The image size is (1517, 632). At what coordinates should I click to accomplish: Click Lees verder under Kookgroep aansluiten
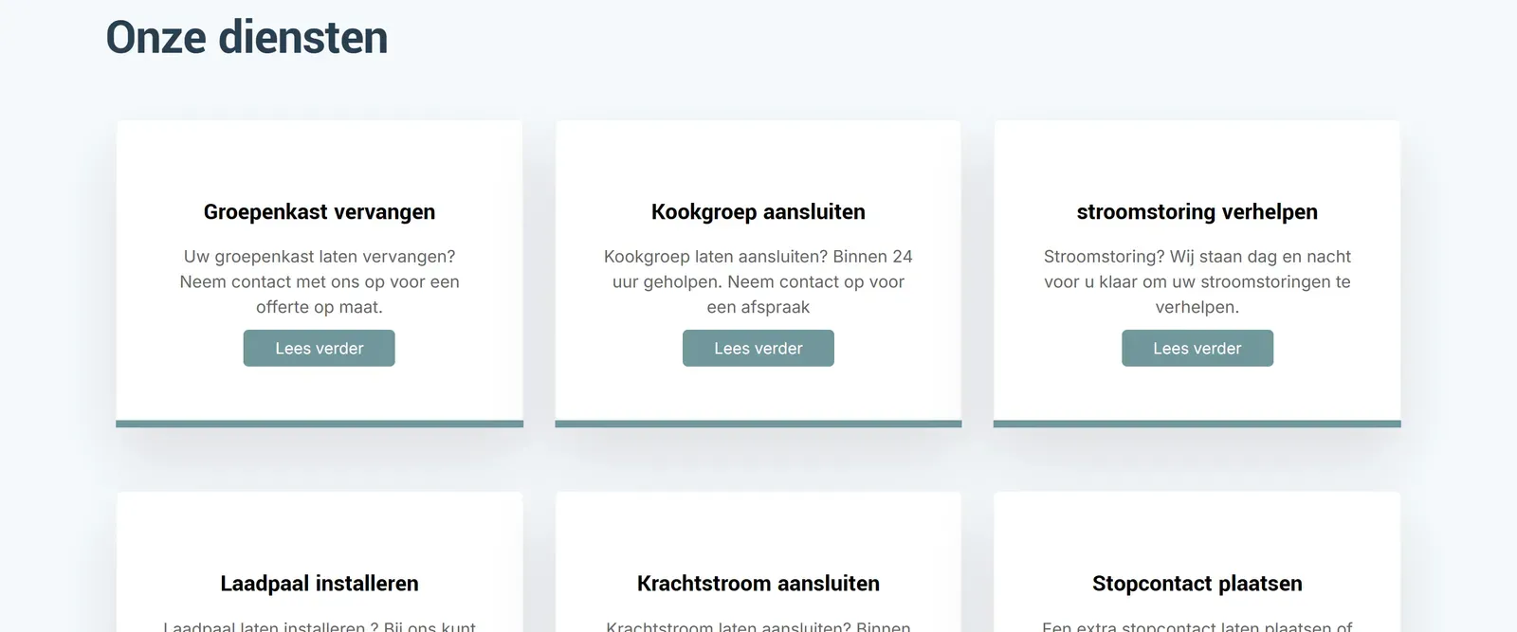click(x=758, y=348)
